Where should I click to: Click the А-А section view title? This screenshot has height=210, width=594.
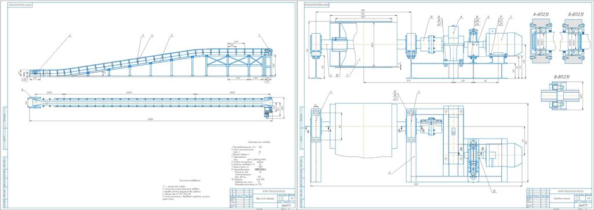541,14
